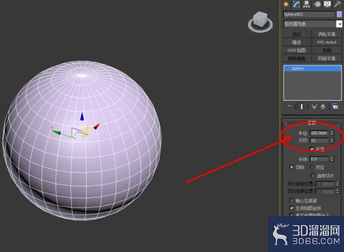This screenshot has height=252, width=344.
Task: Apply the 倒角剖面 modifier button
Action: pos(296,58)
